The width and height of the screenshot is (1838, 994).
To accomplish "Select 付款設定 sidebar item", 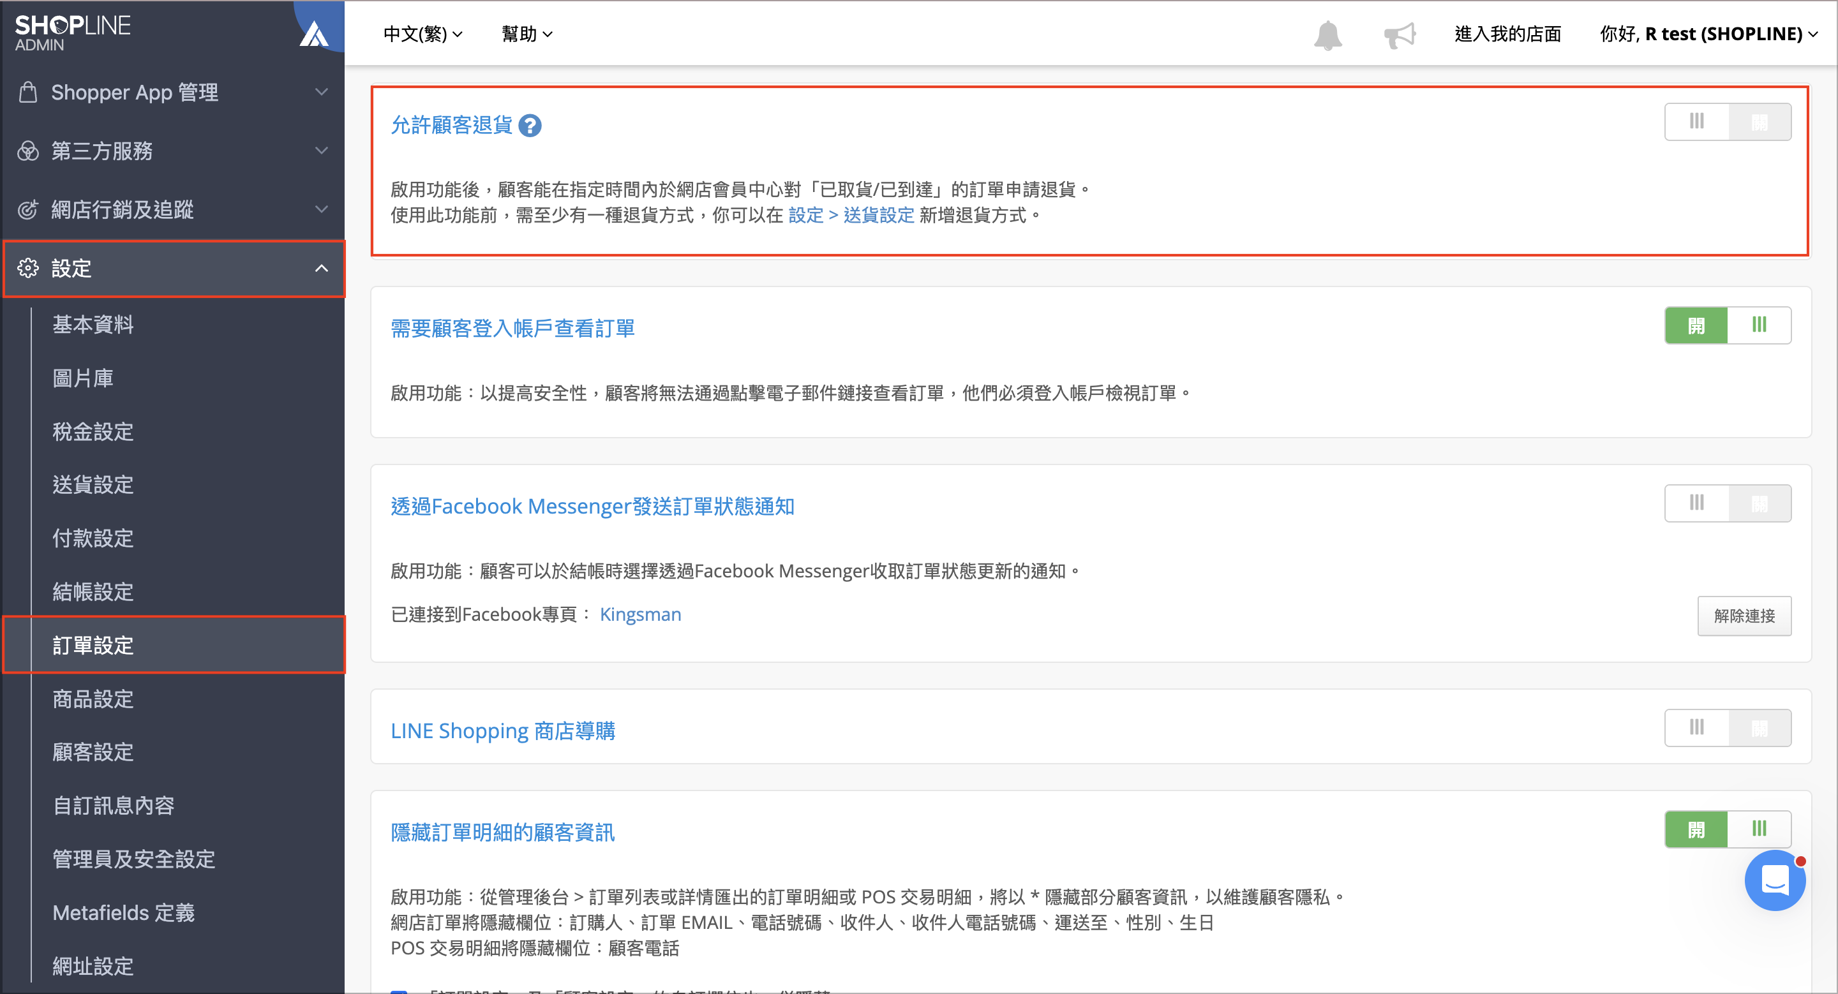I will (x=93, y=538).
